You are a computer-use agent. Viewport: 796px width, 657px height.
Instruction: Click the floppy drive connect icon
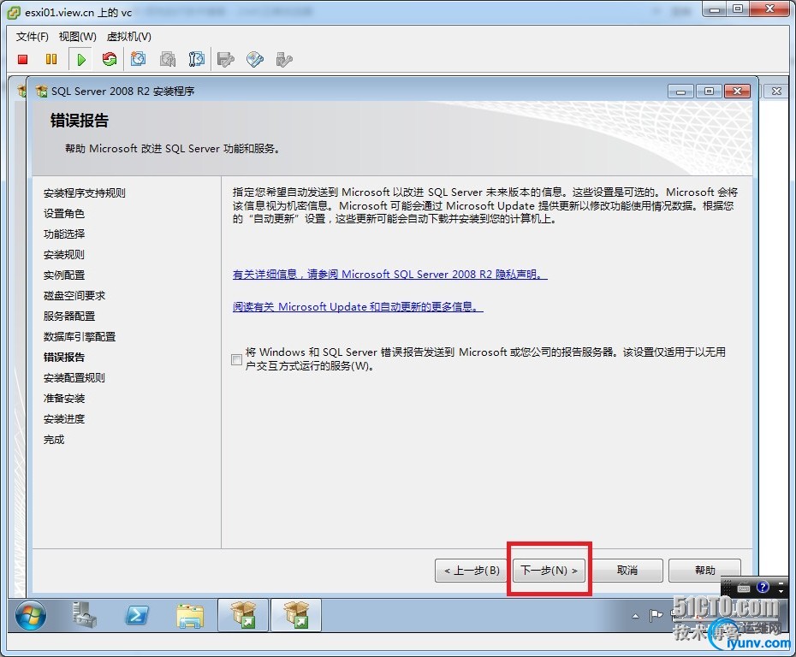coord(225,59)
